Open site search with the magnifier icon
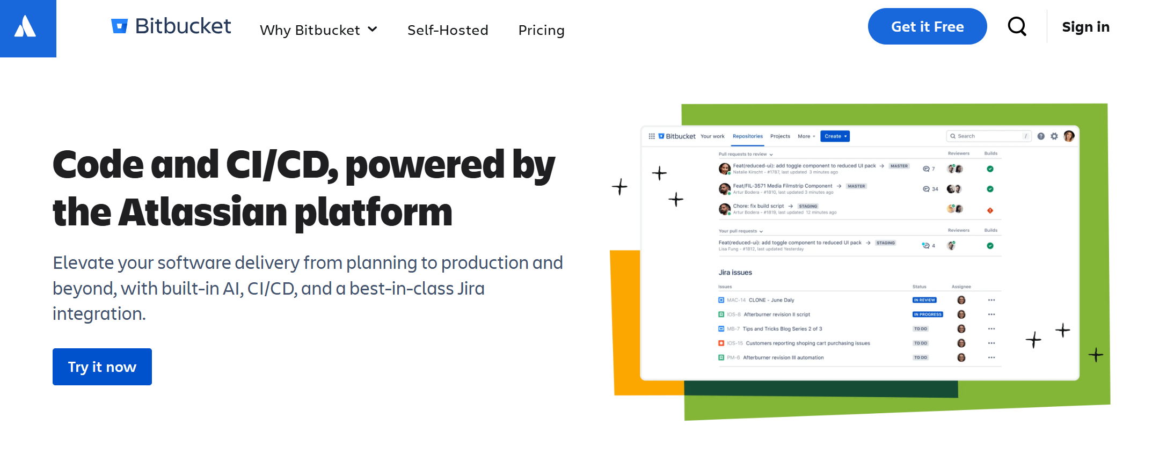The image size is (1152, 454). pyautogui.click(x=1017, y=26)
